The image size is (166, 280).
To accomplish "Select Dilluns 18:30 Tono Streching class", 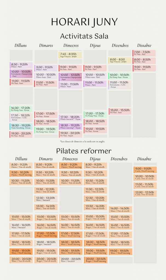I will (21, 127).
